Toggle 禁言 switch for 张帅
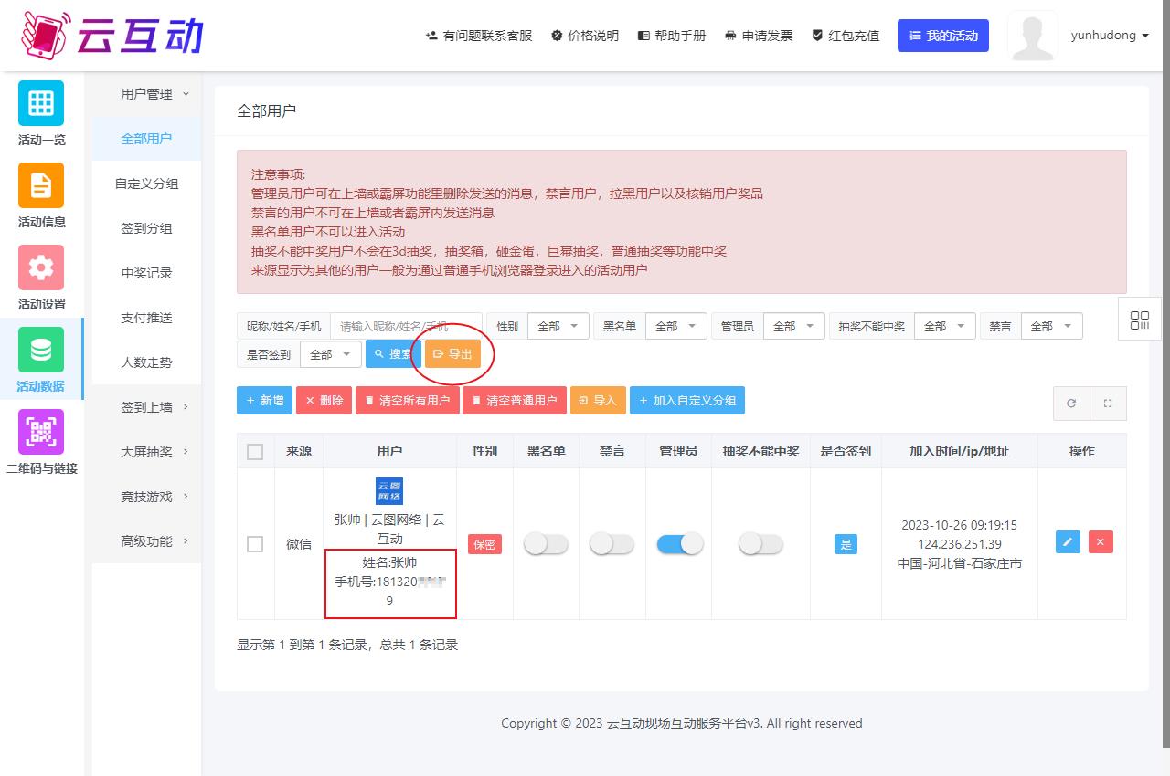1170x776 pixels. 612,544
